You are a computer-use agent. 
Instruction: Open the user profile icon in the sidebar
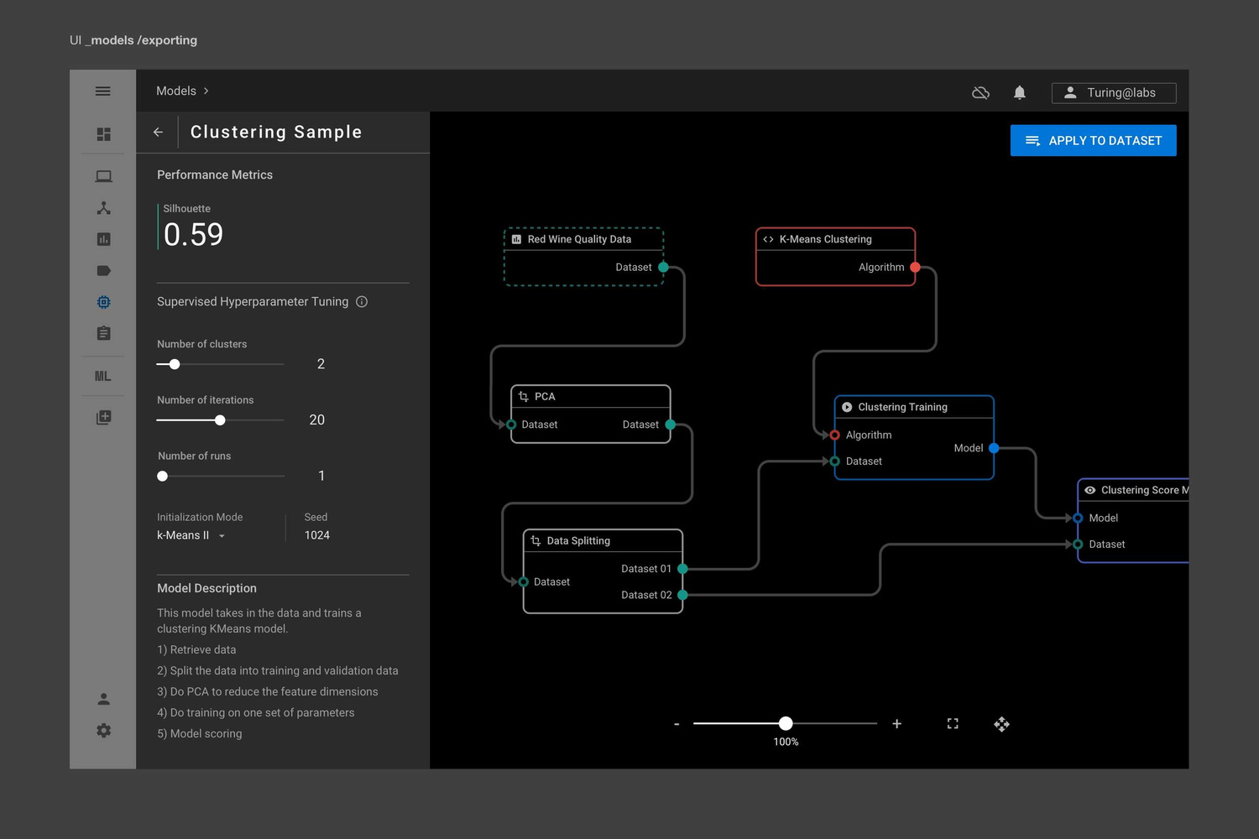103,699
